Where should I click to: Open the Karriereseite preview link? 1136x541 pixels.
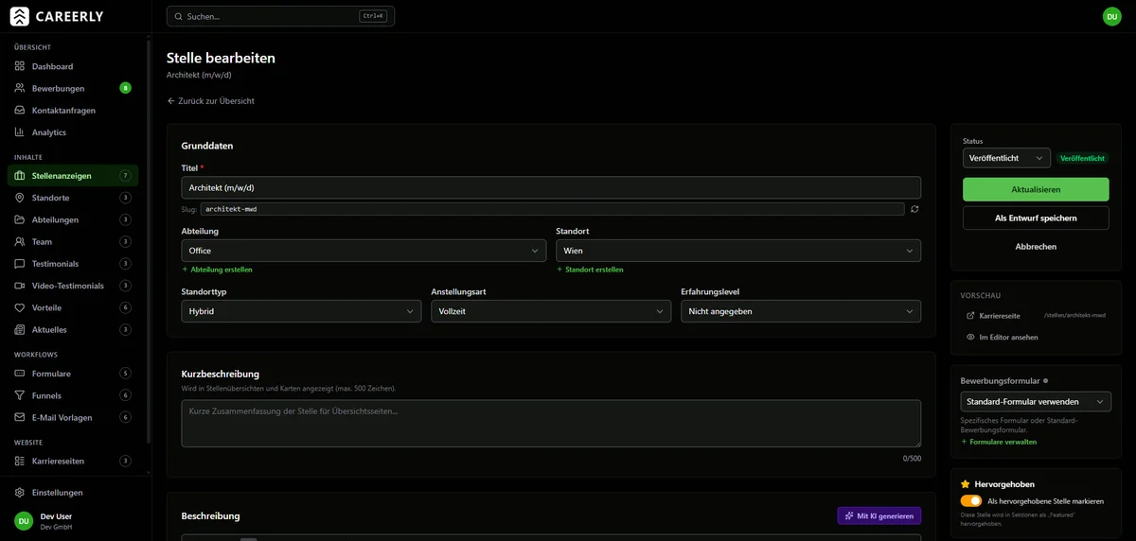click(x=1000, y=315)
